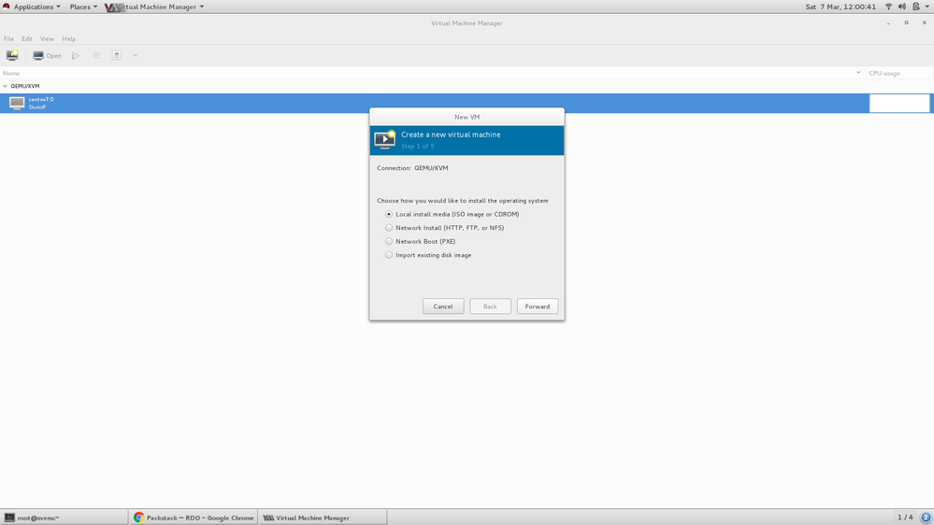Viewport: 934px width, 525px height.
Task: Click the workspace indicator icon at bottom right
Action: 926,518
